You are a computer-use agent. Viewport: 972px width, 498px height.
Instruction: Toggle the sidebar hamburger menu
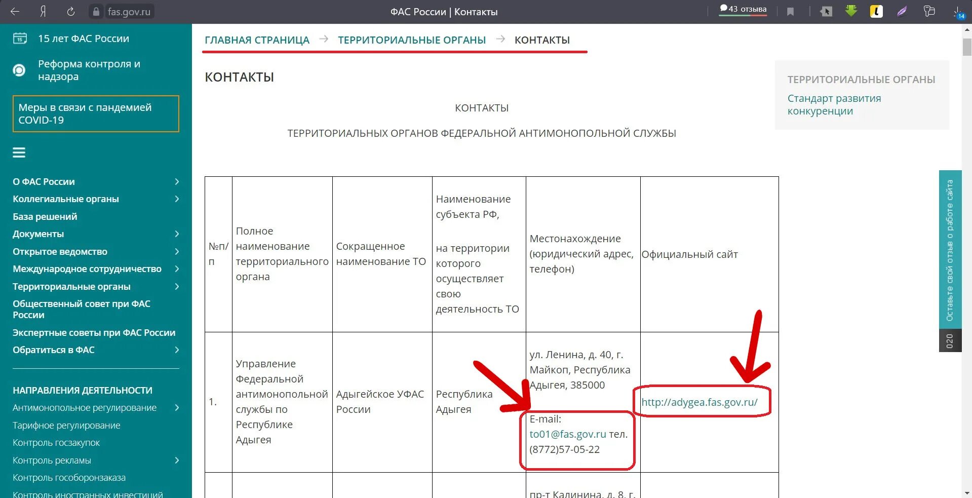pos(19,152)
